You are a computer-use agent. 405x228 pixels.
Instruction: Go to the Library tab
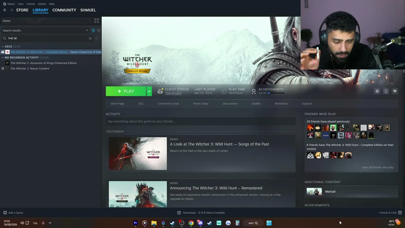(40, 10)
